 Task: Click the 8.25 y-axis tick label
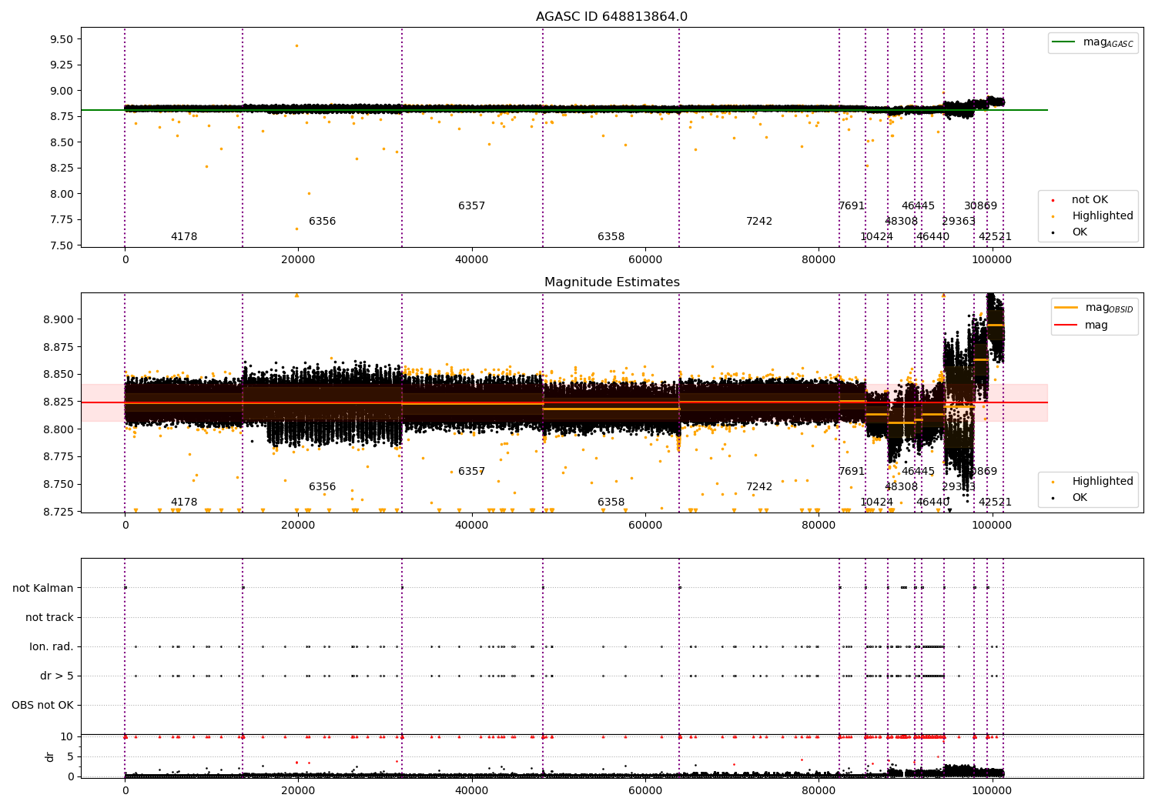click(x=60, y=168)
